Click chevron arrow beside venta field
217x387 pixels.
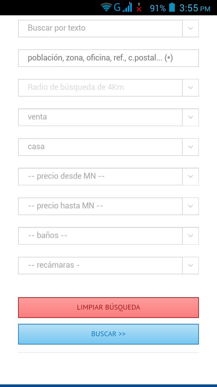point(190,117)
